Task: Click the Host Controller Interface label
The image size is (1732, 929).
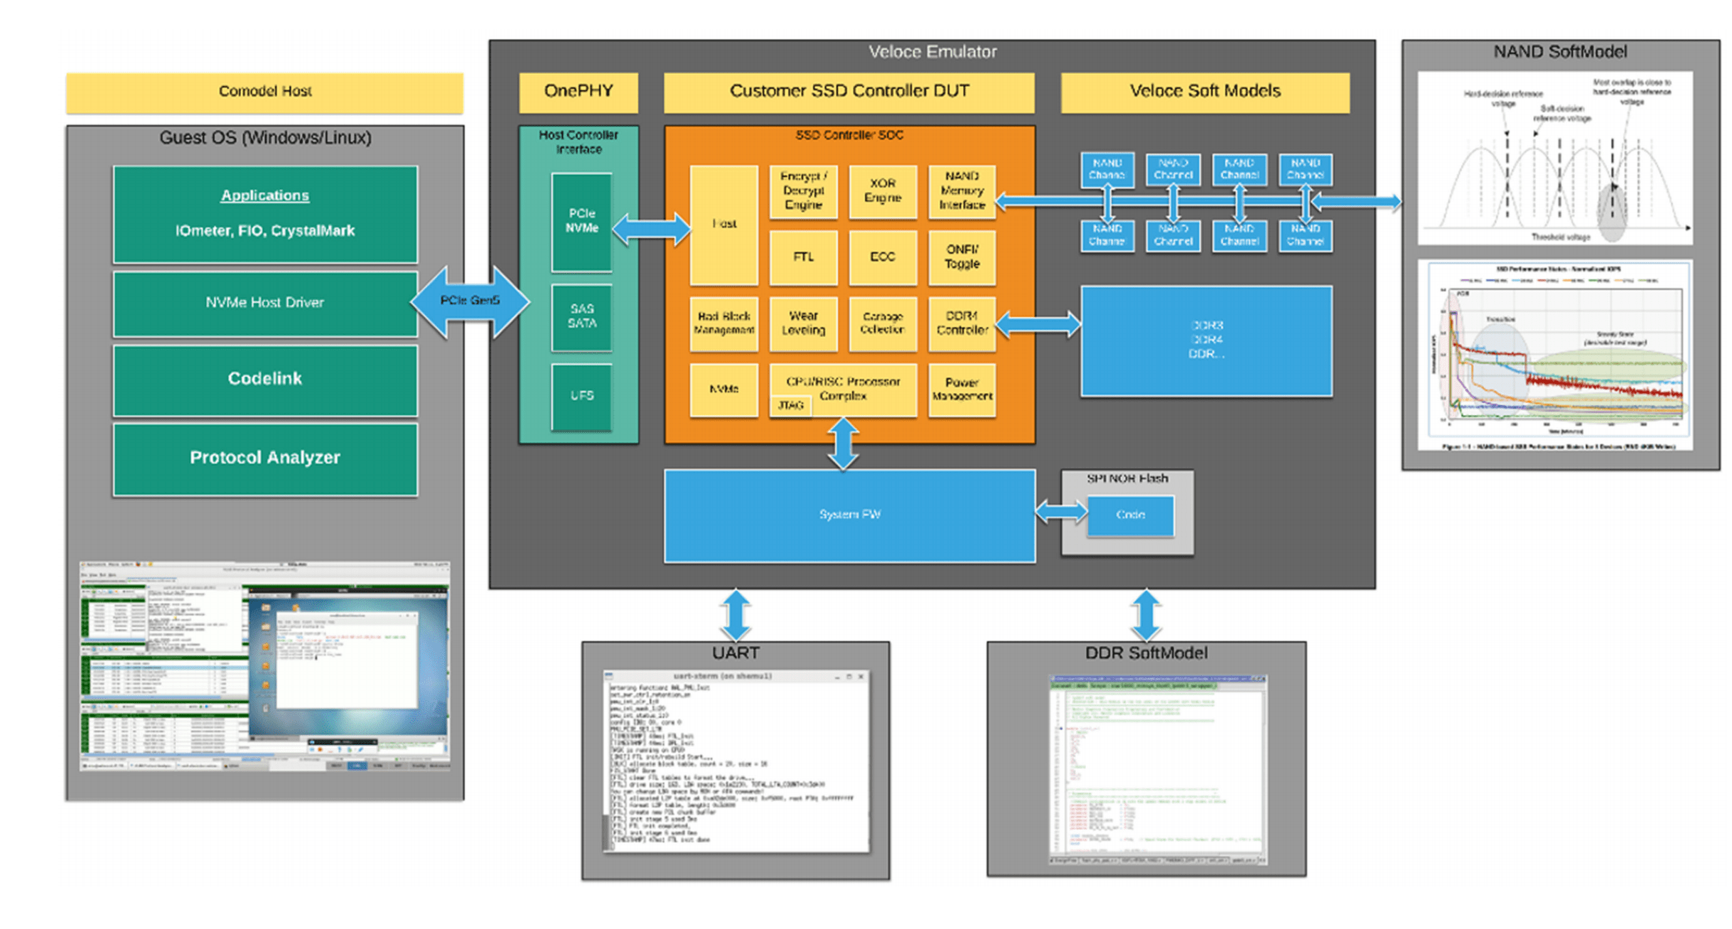Action: coord(578,141)
